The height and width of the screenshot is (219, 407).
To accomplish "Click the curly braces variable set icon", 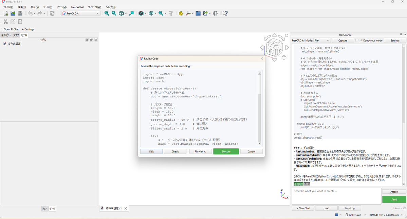I will (215, 14).
